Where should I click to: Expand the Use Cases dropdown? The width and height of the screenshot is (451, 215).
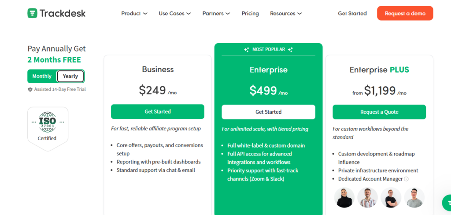tap(175, 14)
